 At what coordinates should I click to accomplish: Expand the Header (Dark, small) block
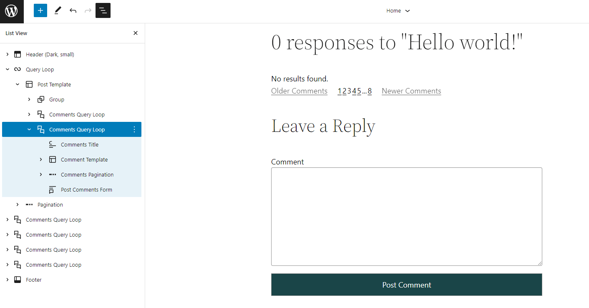click(8, 54)
